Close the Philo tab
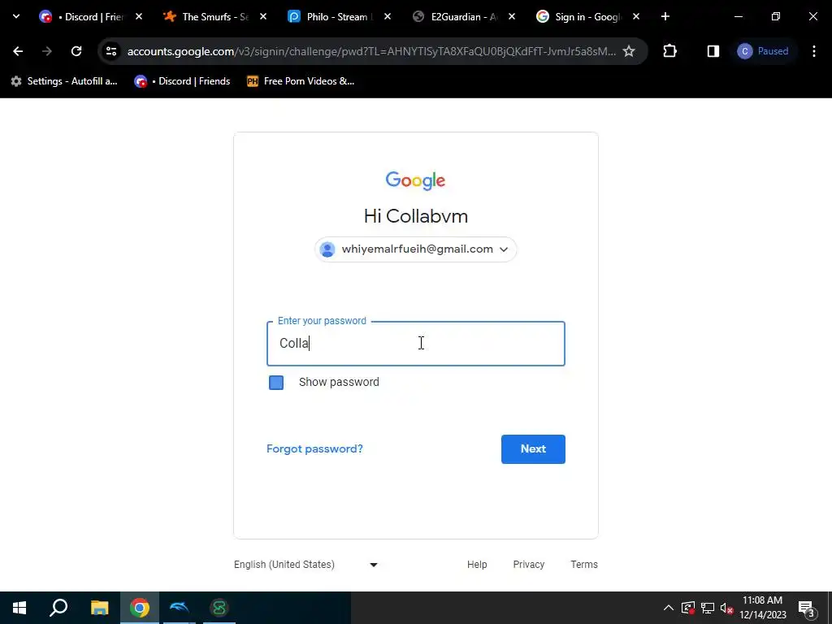This screenshot has height=624, width=832. pos(388,17)
